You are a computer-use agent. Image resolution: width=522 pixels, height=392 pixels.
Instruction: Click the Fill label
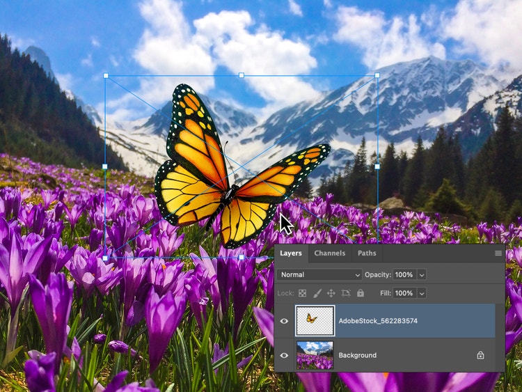[386, 293]
